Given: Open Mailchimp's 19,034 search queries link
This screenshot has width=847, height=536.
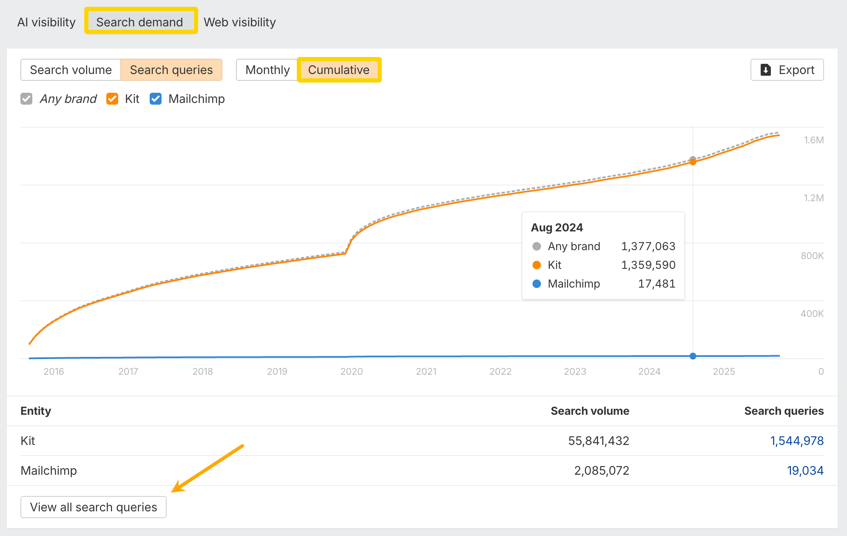Looking at the screenshot, I should [805, 470].
